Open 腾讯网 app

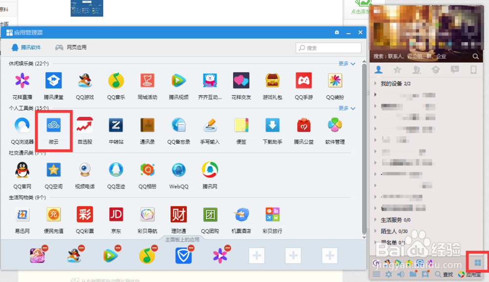tap(210, 170)
